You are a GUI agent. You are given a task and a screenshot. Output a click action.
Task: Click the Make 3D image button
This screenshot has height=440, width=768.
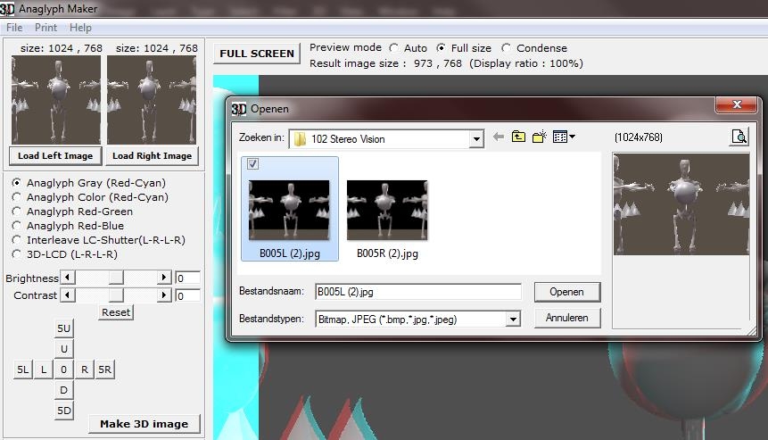(x=145, y=424)
